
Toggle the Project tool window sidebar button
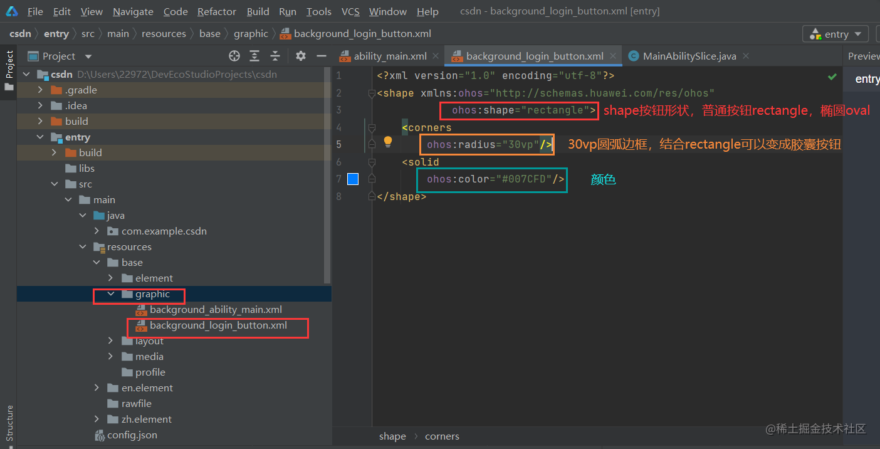(9, 70)
